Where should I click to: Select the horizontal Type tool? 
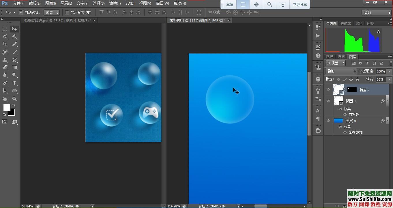pyautogui.click(x=14, y=83)
